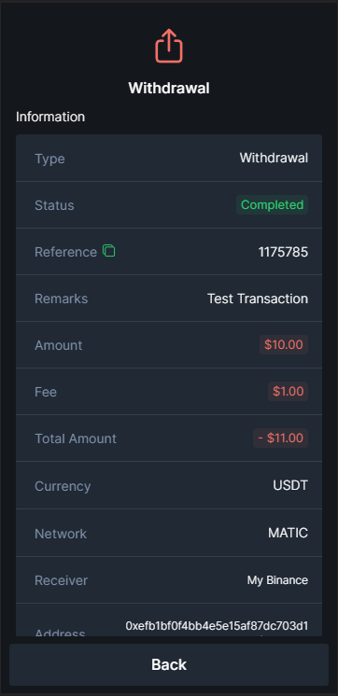
Task: Click the Total Amount label
Action: [x=76, y=438]
